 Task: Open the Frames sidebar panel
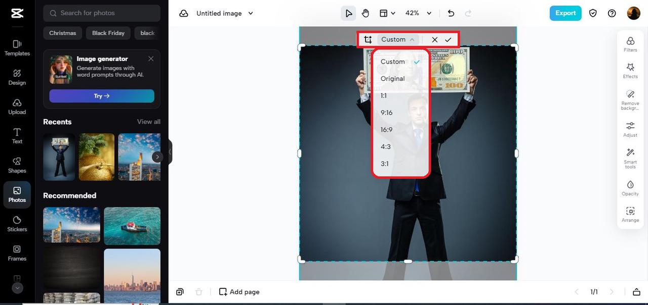(x=17, y=253)
